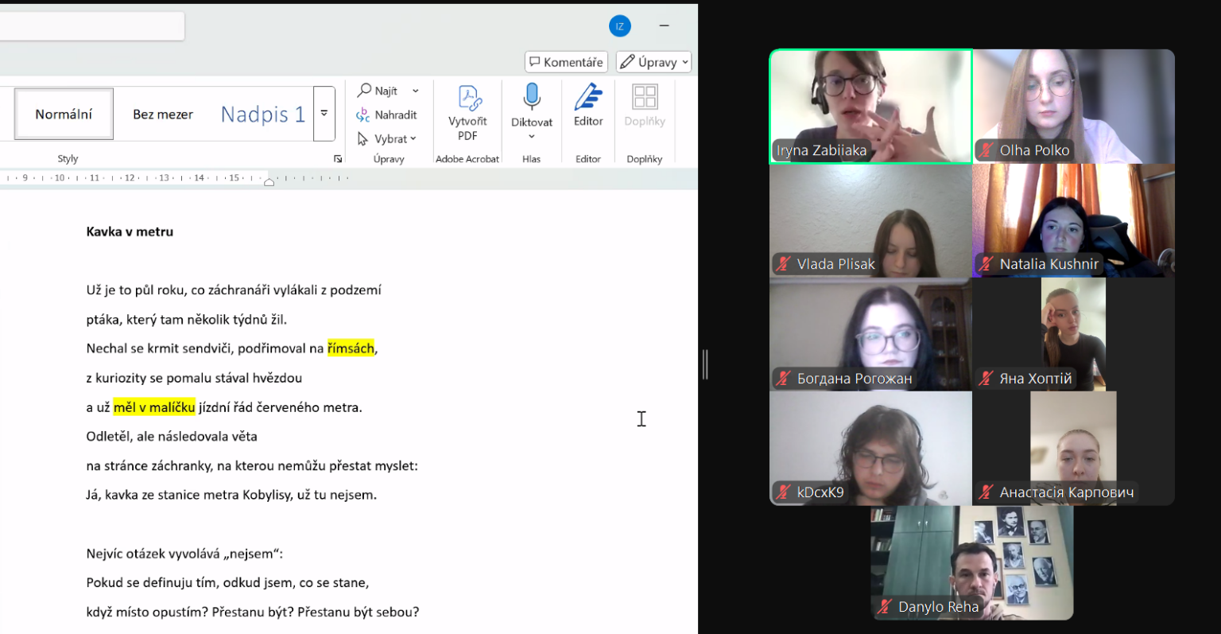The width and height of the screenshot is (1221, 634).
Task: Open the dropdown arrow next to Najít
Action: [416, 91]
